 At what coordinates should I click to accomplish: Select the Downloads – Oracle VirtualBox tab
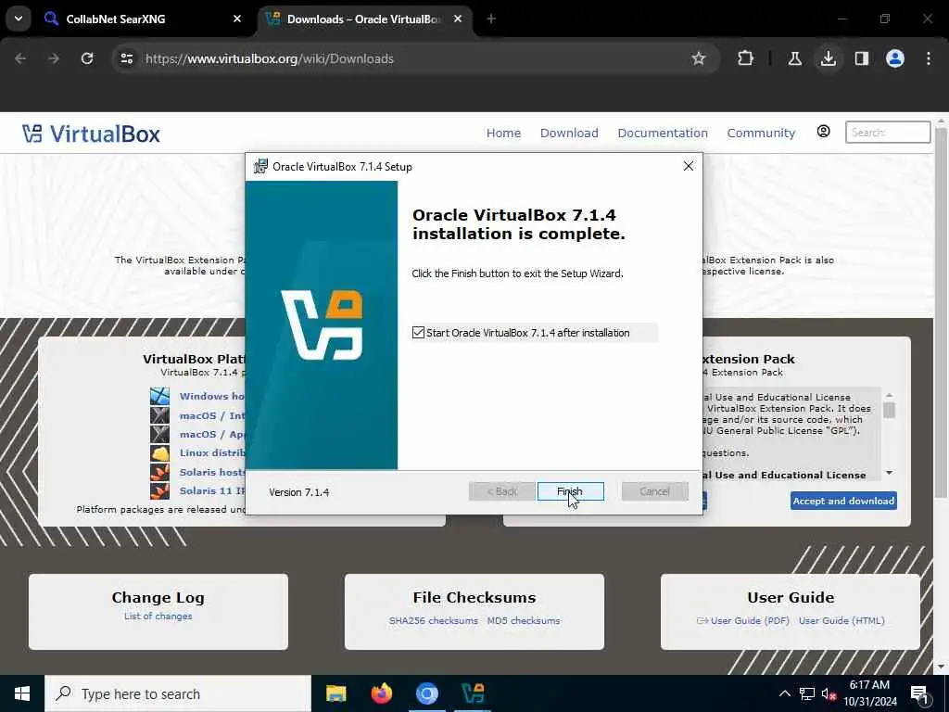[363, 19]
